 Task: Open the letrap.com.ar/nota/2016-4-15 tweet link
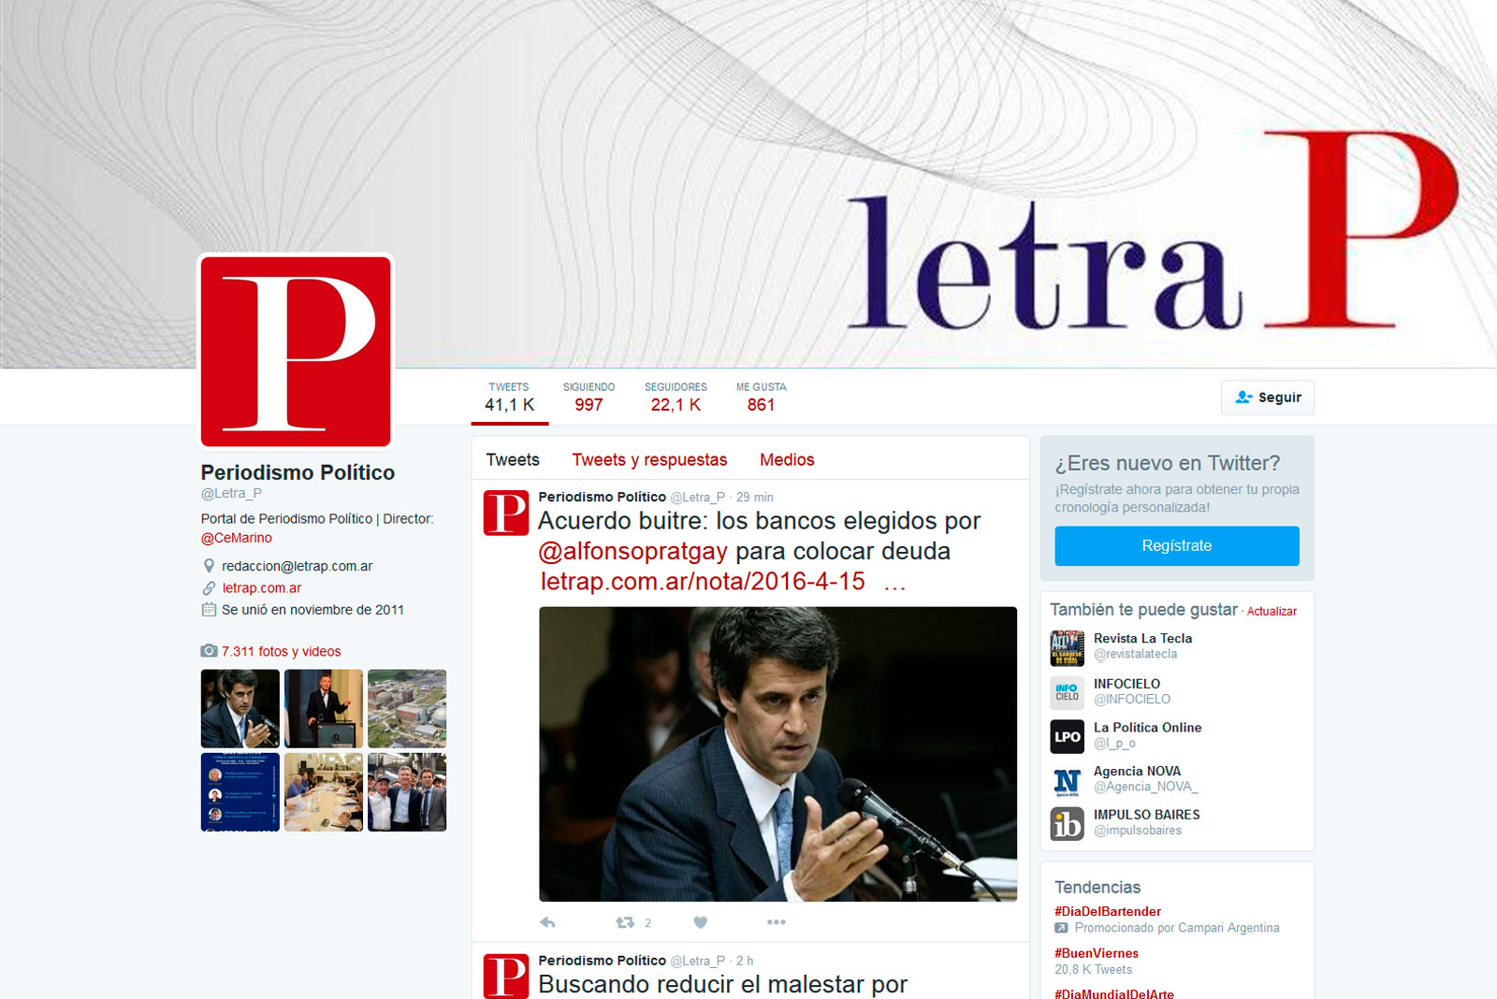coord(703,582)
